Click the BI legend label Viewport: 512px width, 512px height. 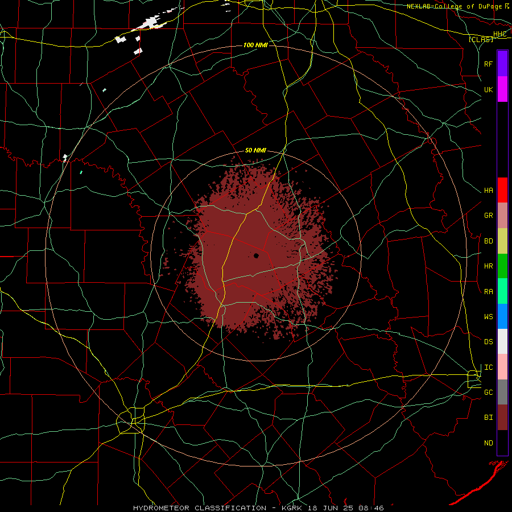pos(488,418)
